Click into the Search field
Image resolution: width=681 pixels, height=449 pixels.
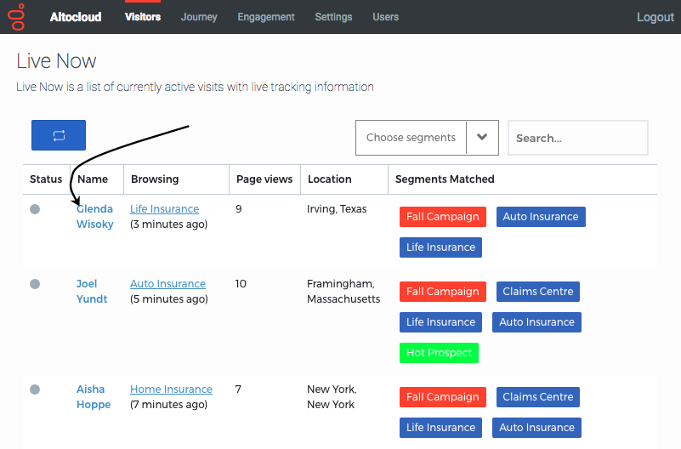pos(578,138)
